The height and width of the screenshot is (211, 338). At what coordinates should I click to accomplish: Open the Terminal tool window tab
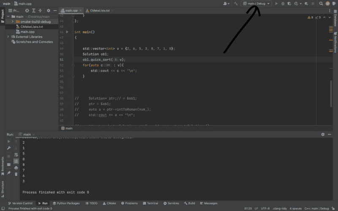coord(150,203)
